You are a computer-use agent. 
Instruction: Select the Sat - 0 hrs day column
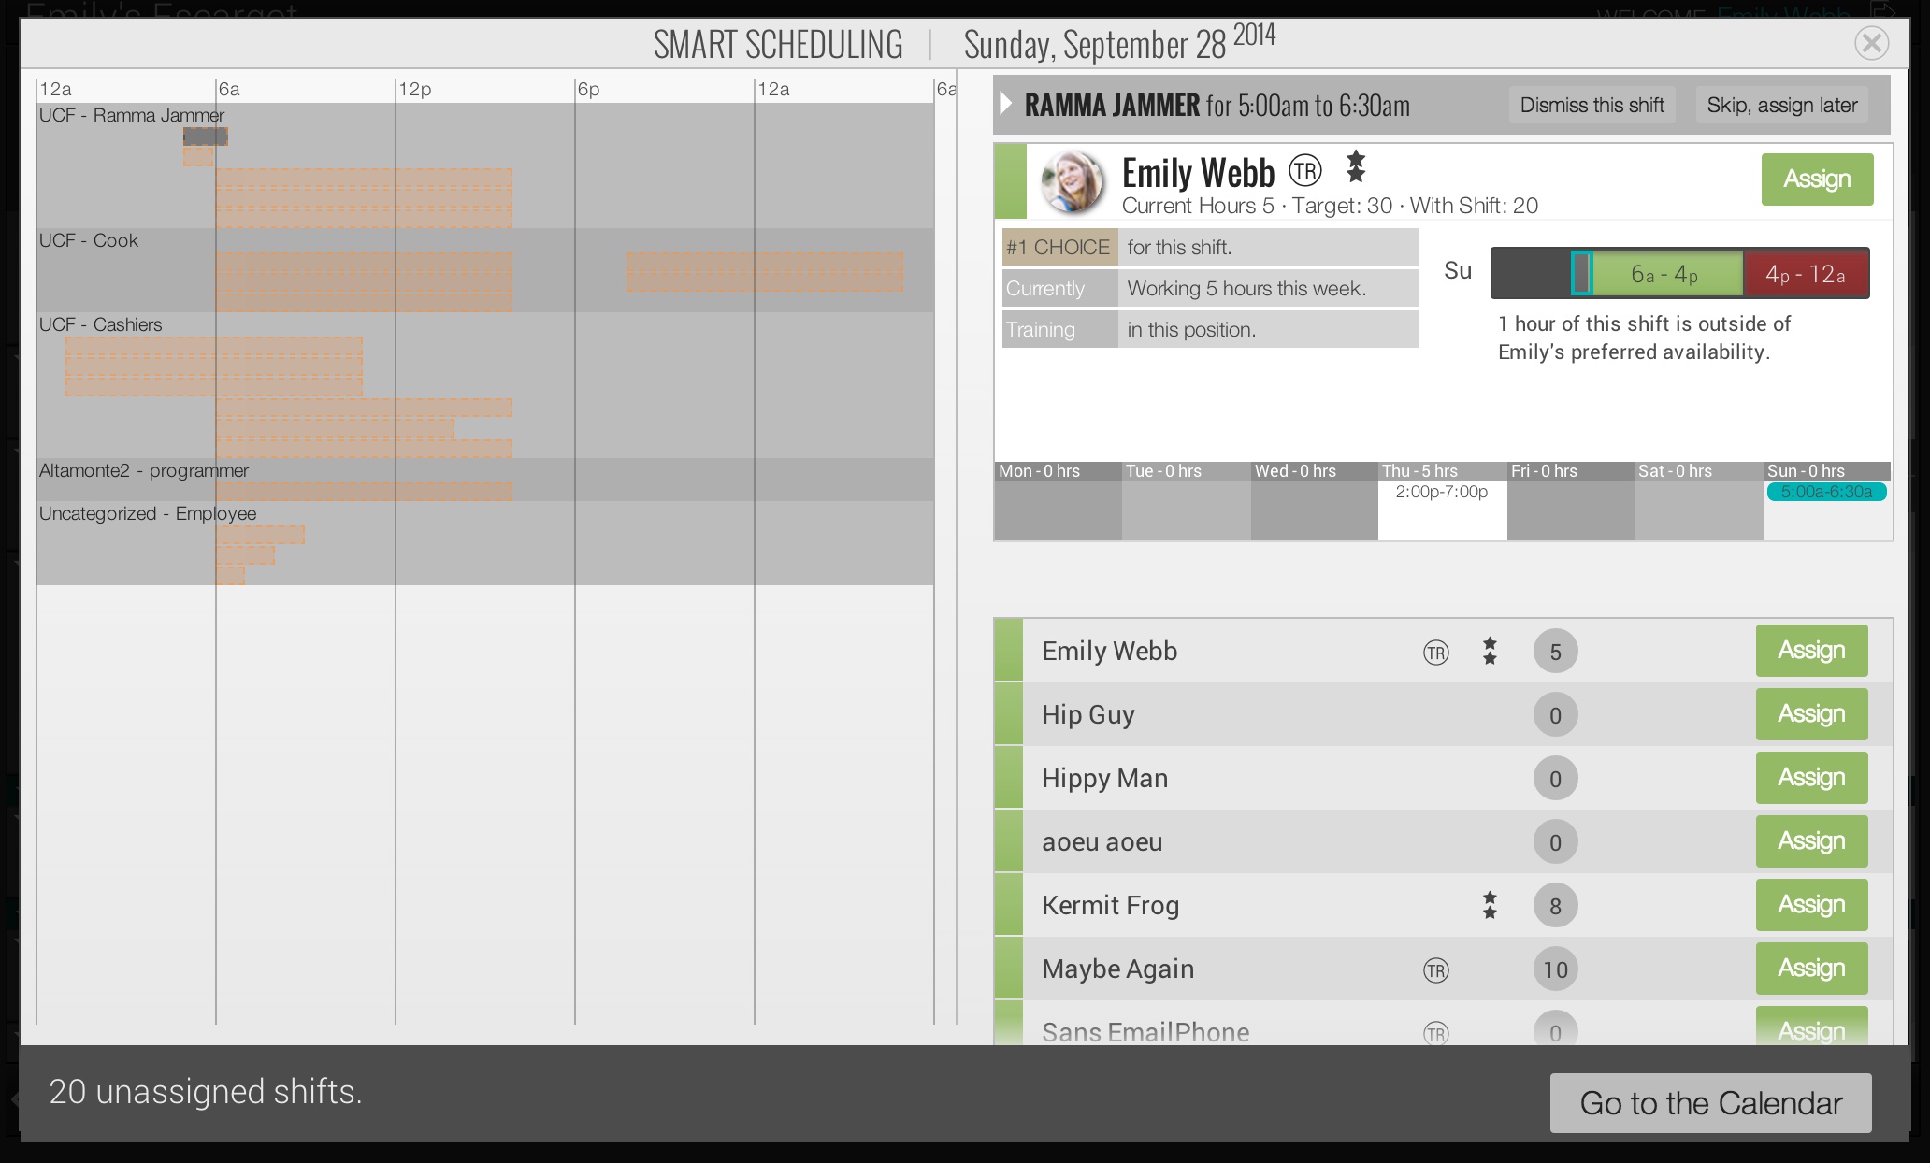coord(1698,501)
